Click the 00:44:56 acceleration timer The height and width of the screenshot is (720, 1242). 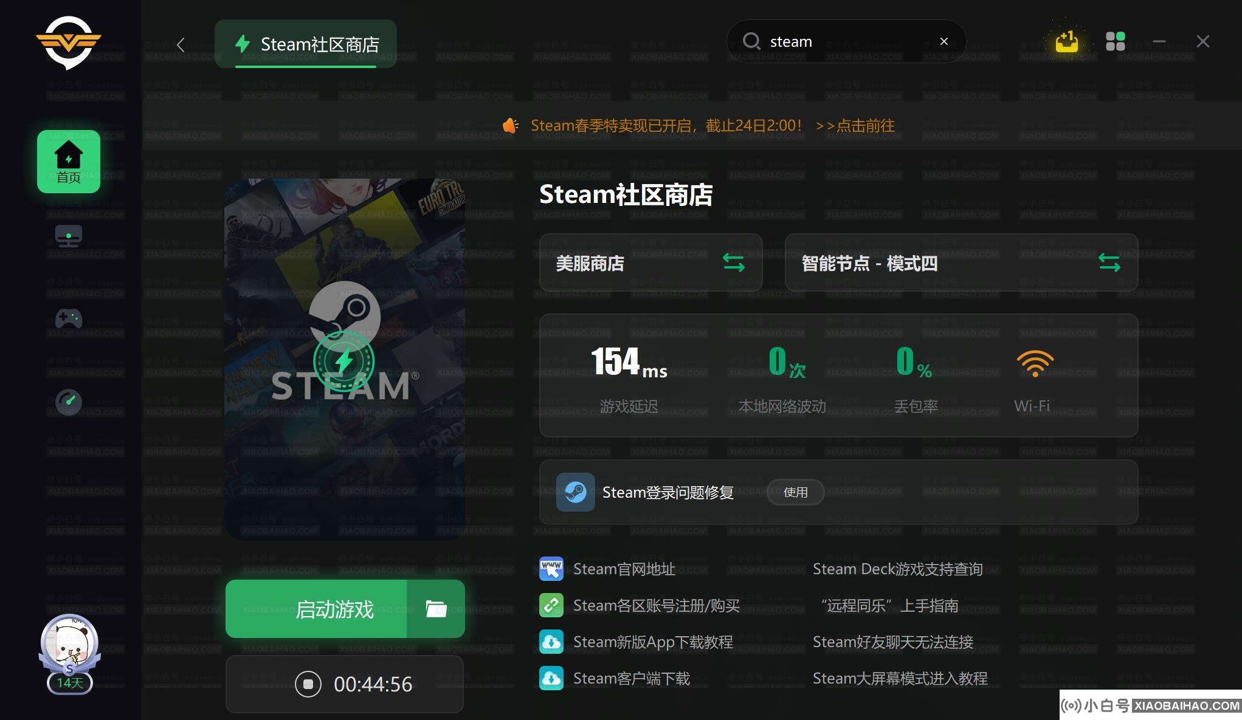point(373,684)
